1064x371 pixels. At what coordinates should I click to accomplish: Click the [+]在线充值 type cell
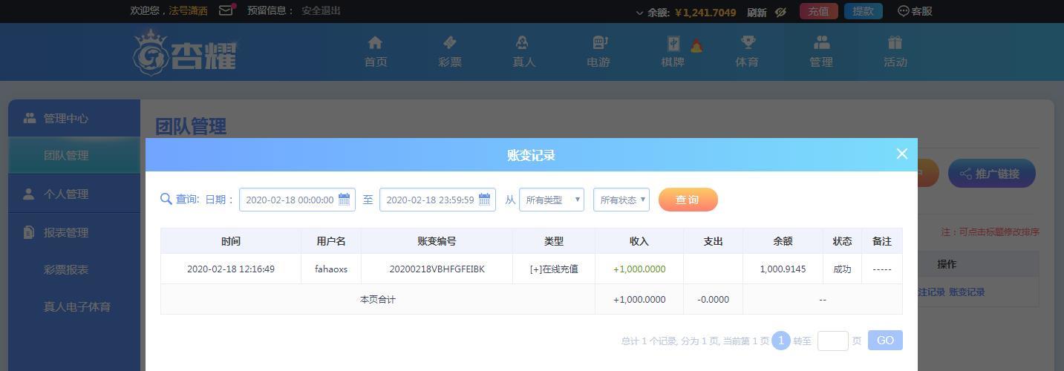click(x=554, y=269)
